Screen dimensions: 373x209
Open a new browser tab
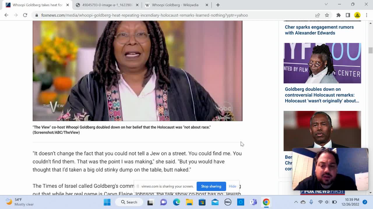click(218, 5)
